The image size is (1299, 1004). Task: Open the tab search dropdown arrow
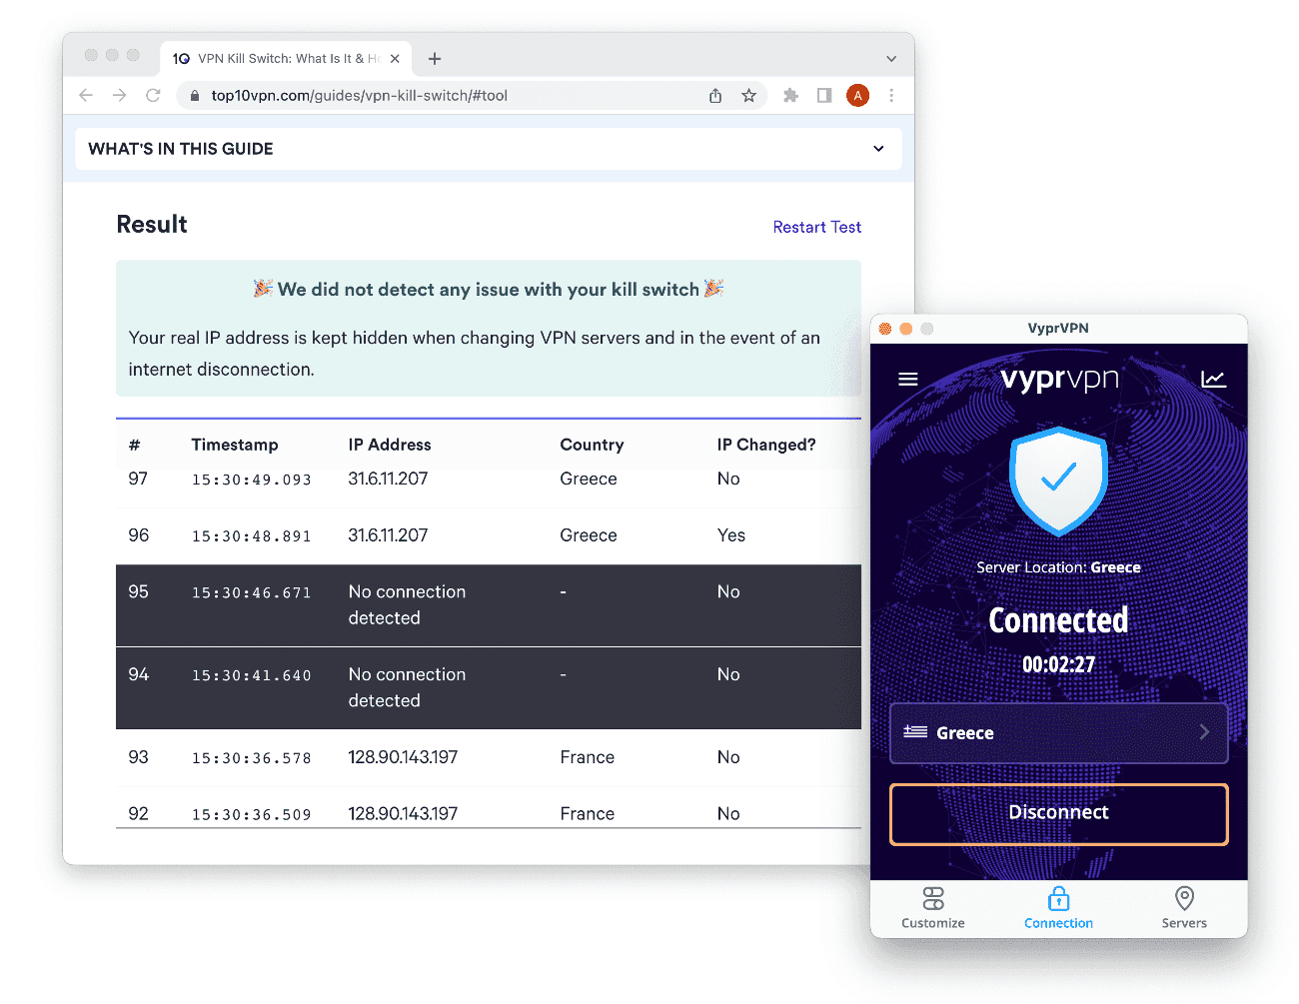click(891, 59)
